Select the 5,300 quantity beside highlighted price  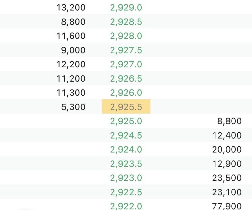(x=74, y=107)
